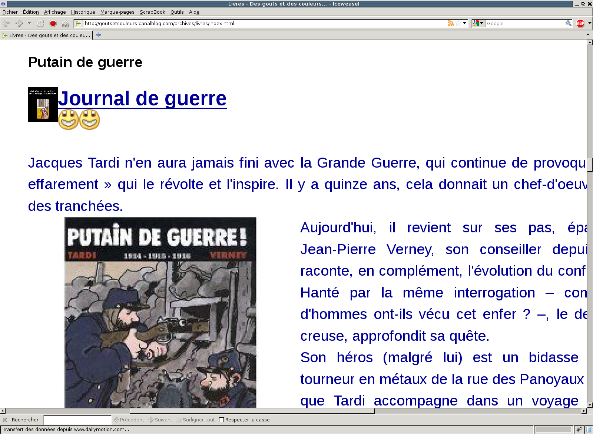This screenshot has width=593, height=434.
Task: Click the magnifier search icon in Google box
Action: coord(568,23)
